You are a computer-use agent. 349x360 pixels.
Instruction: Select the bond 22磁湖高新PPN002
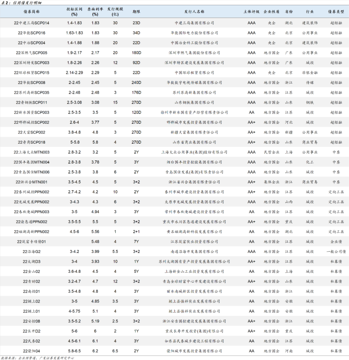[31, 231]
